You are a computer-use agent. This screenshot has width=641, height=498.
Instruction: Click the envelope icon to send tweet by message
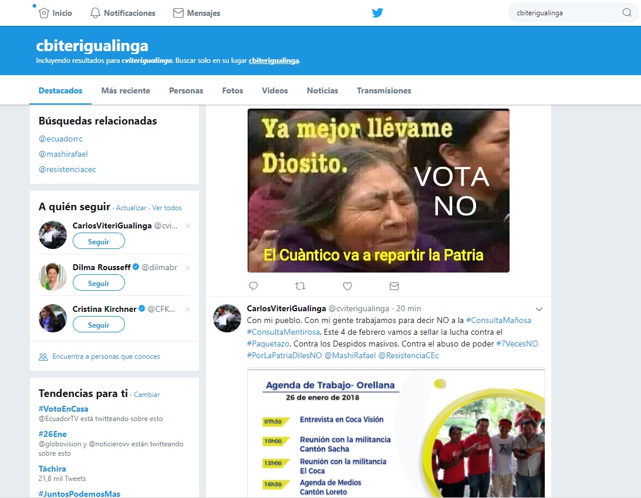(x=394, y=286)
